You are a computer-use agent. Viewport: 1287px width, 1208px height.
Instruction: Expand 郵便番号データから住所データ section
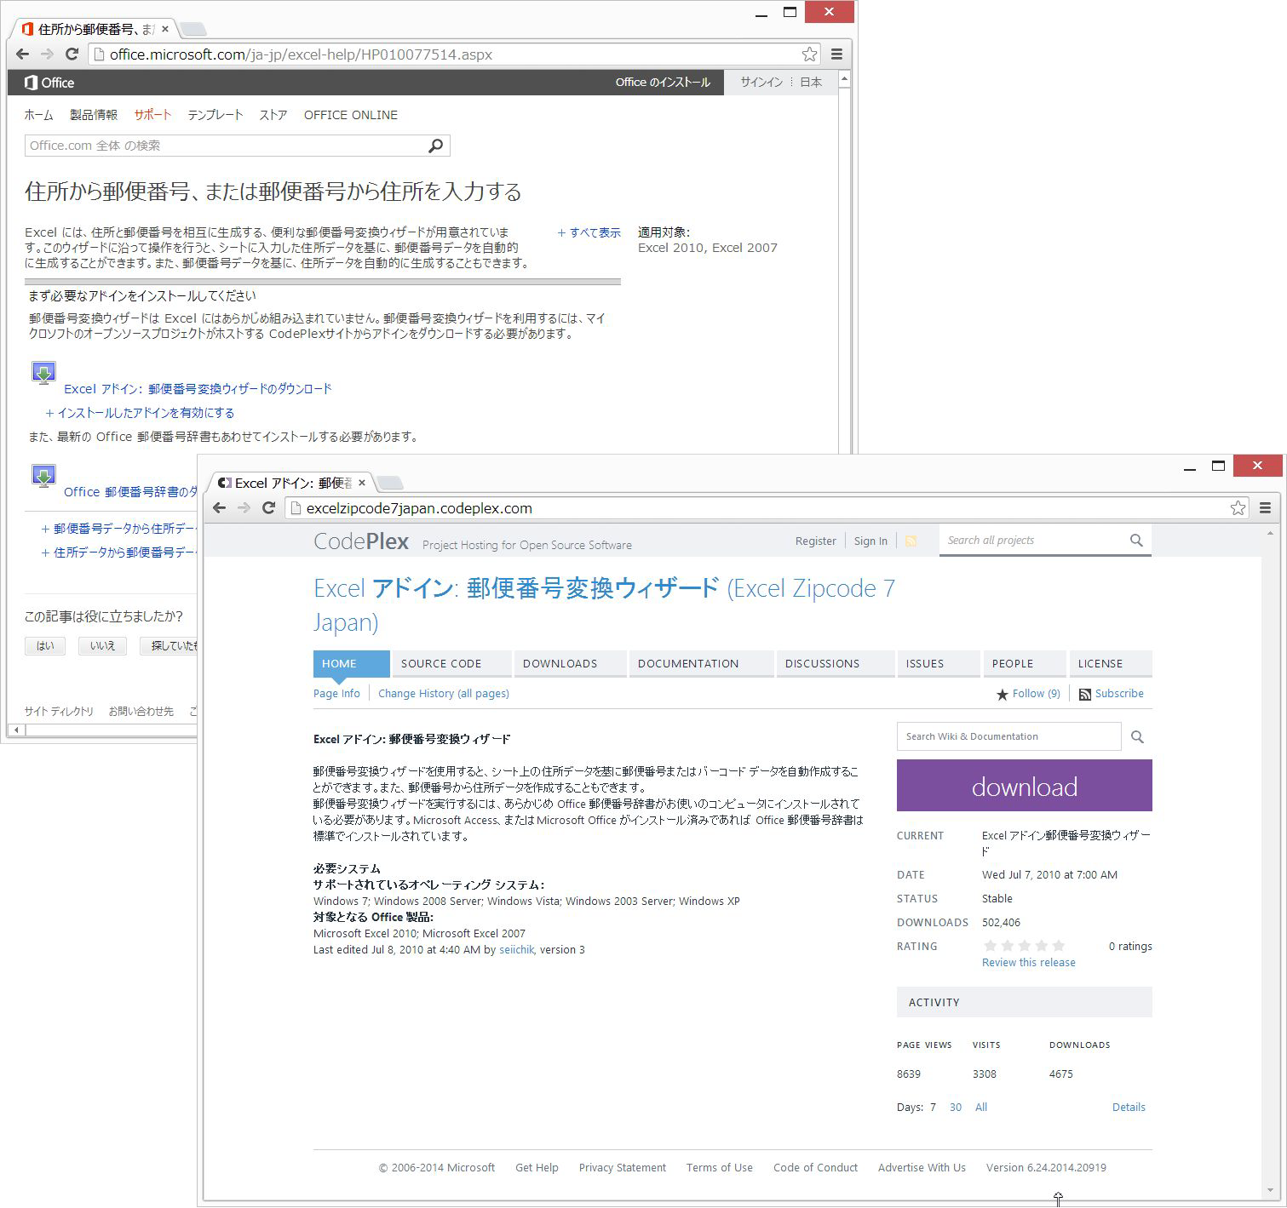click(120, 529)
